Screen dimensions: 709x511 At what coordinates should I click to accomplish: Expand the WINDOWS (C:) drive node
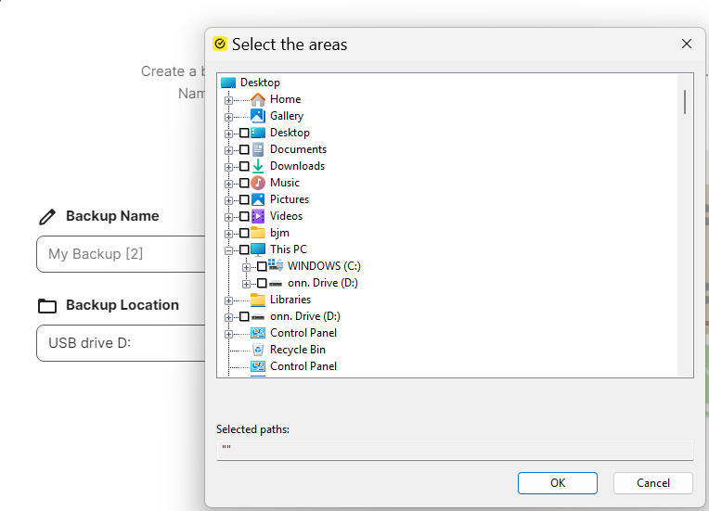[246, 266]
